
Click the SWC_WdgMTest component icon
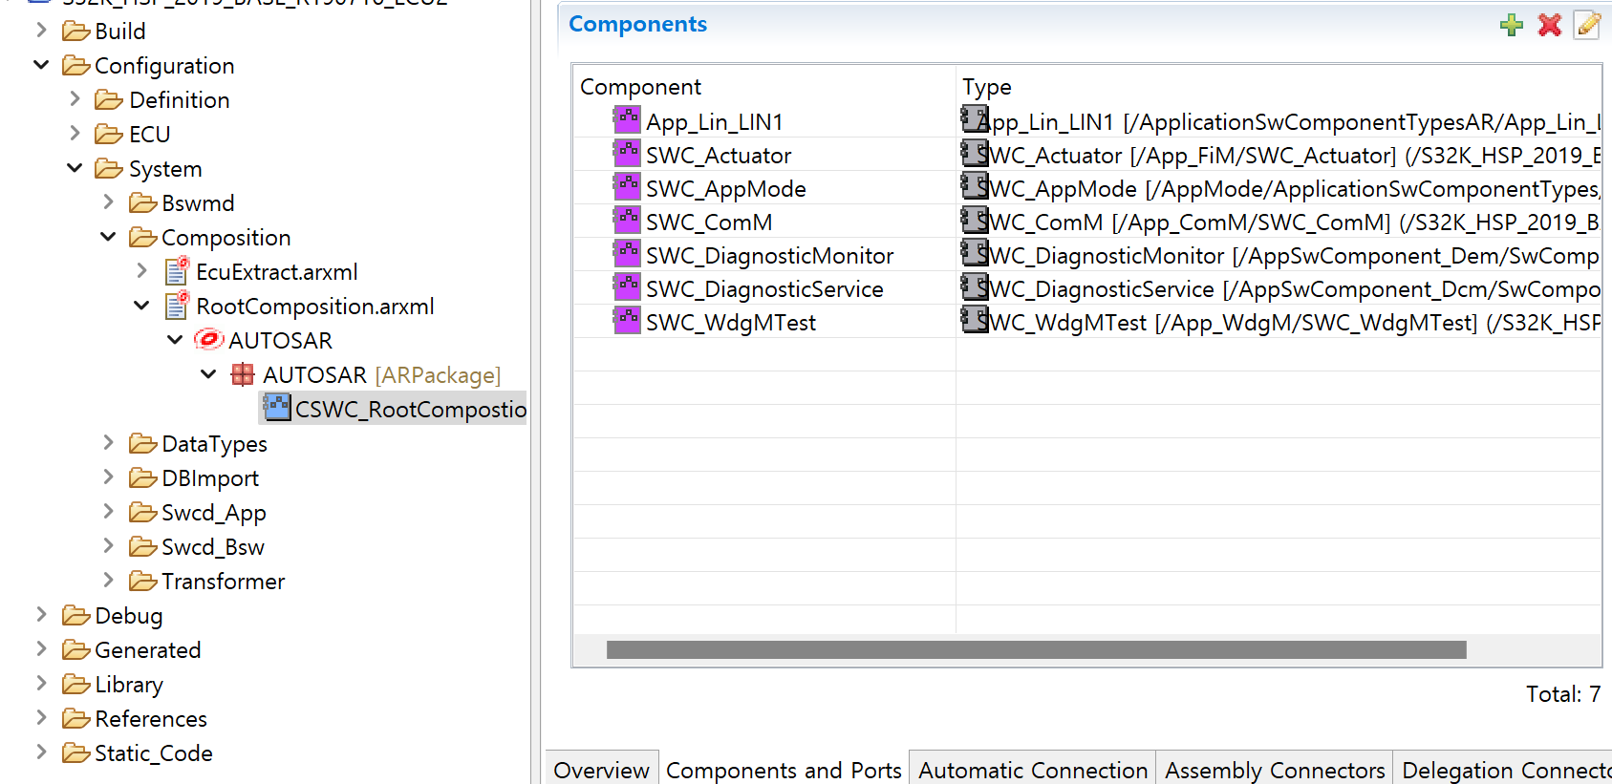[627, 320]
